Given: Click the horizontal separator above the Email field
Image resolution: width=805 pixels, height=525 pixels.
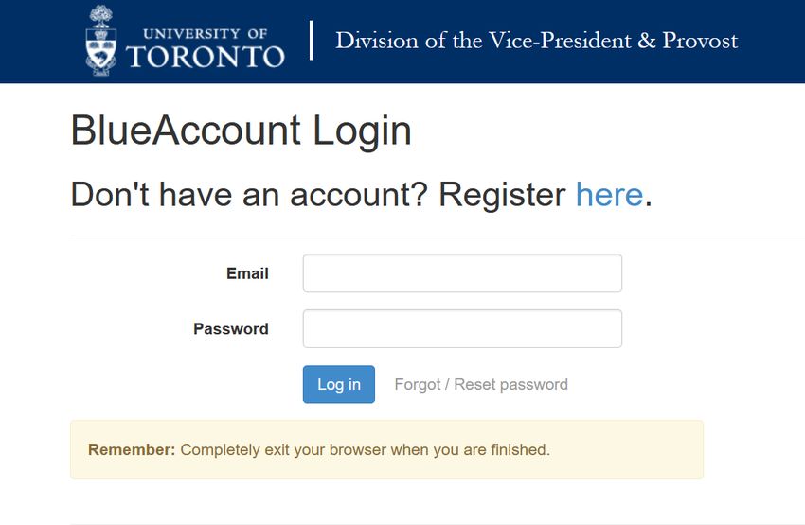Looking at the screenshot, I should pos(438,236).
